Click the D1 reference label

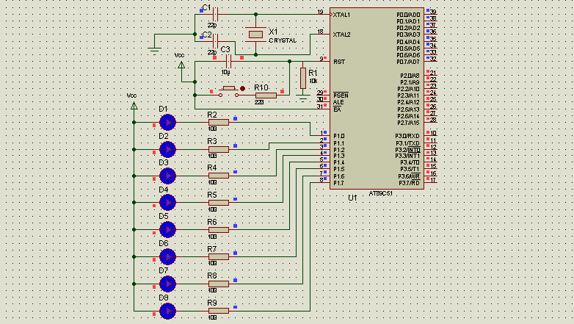163,109
